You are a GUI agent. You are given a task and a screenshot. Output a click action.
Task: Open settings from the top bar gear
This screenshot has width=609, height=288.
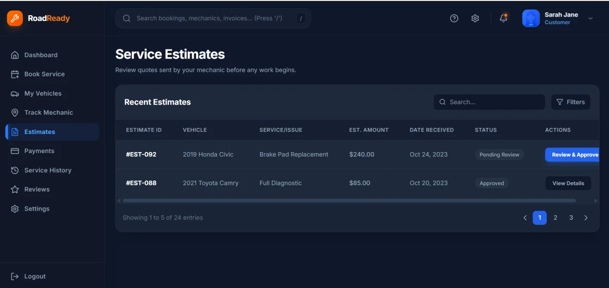pos(475,18)
